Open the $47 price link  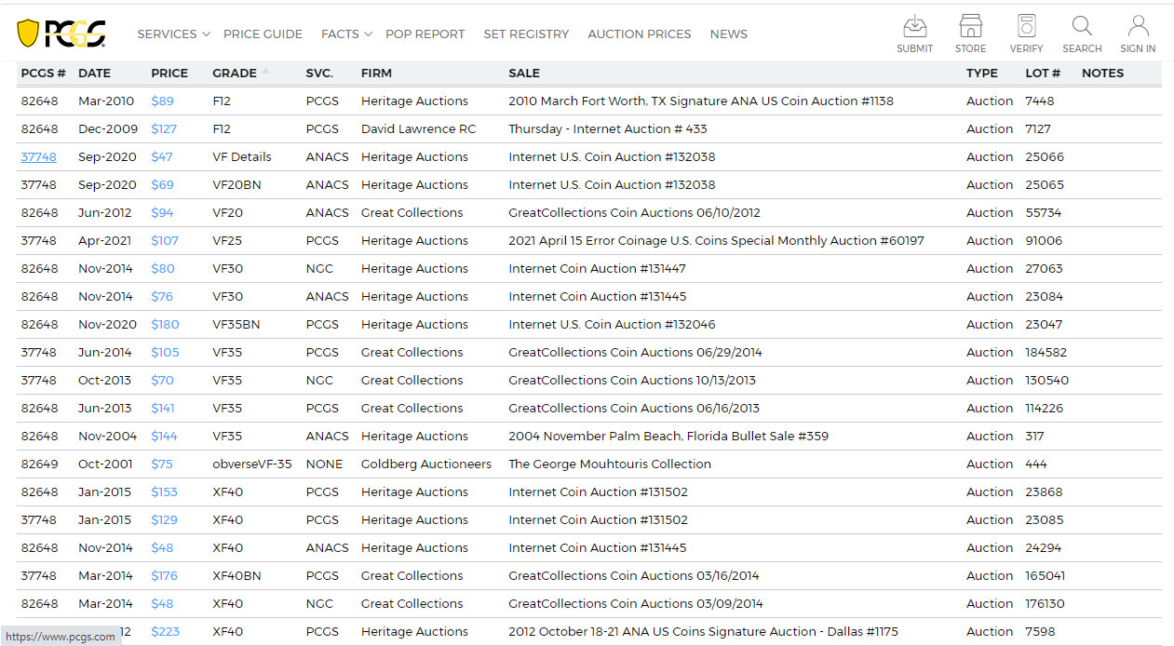click(162, 156)
